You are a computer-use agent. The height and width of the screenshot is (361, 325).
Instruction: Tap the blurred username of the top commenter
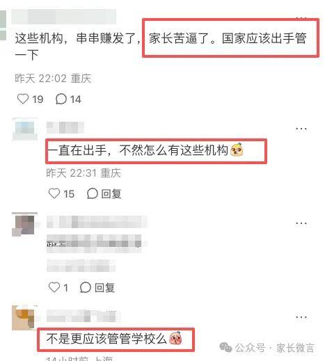[63, 17]
